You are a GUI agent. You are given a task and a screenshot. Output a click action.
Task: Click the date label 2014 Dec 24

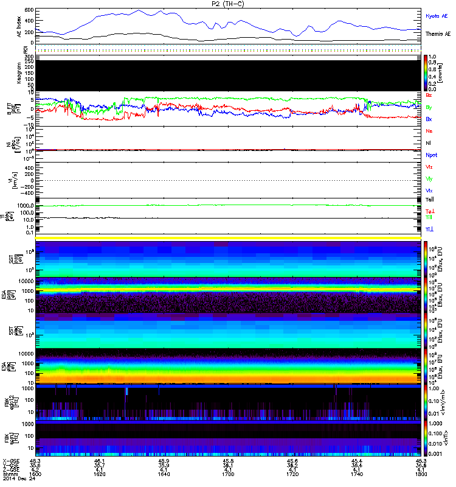point(19,478)
